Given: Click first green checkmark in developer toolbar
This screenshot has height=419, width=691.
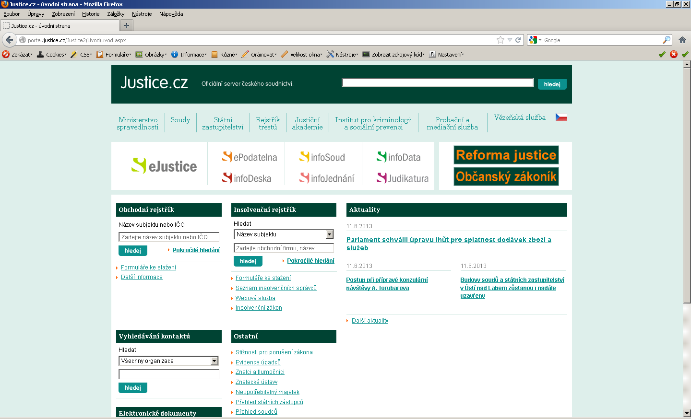Looking at the screenshot, I should point(662,54).
